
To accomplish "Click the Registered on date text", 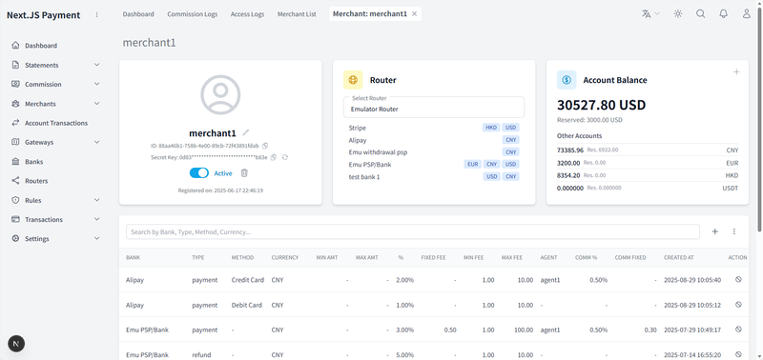I will (x=220, y=190).
